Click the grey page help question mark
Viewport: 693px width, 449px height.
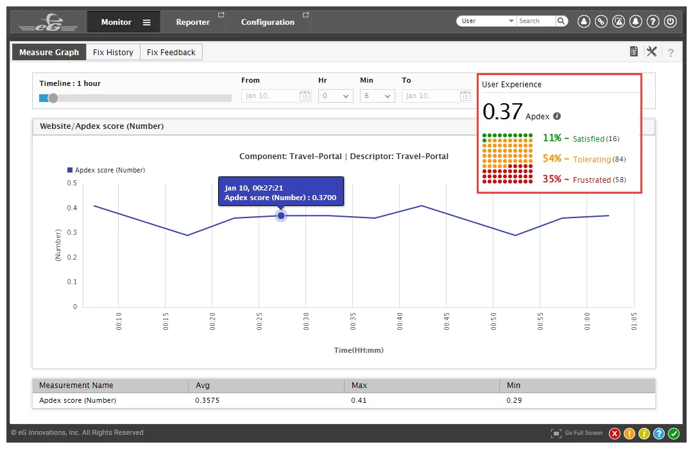pos(671,53)
